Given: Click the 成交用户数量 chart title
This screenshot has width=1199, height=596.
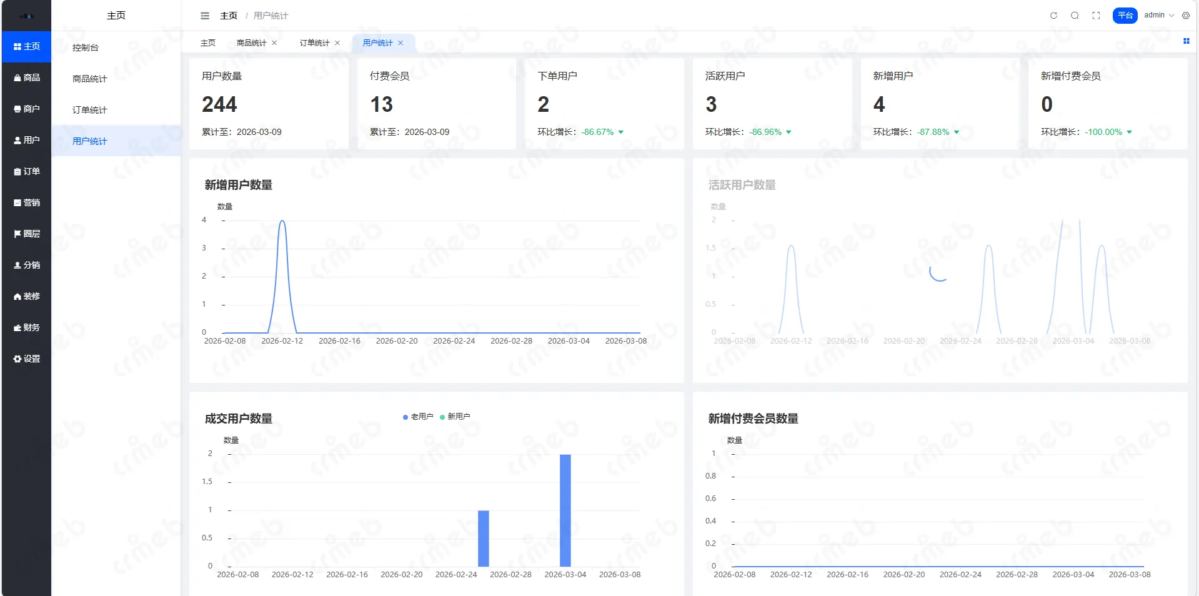Looking at the screenshot, I should point(239,419).
